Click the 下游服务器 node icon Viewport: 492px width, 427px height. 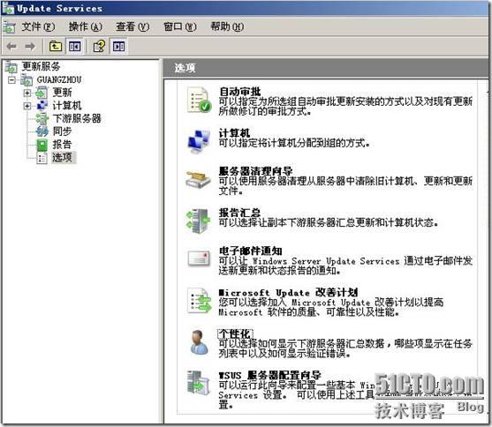[42, 118]
